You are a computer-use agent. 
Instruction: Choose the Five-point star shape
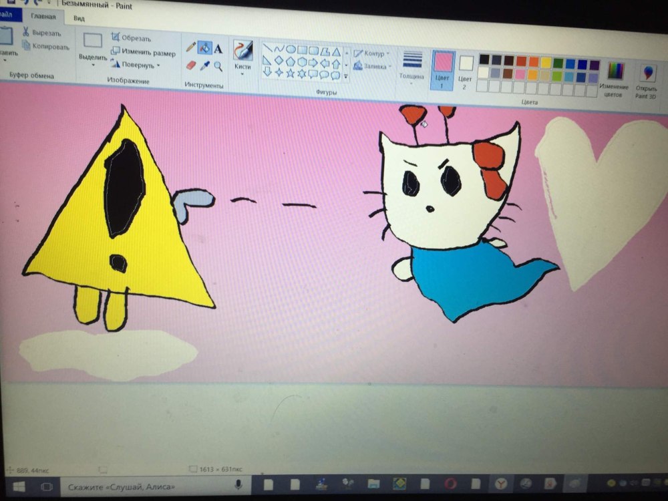pos(290,73)
